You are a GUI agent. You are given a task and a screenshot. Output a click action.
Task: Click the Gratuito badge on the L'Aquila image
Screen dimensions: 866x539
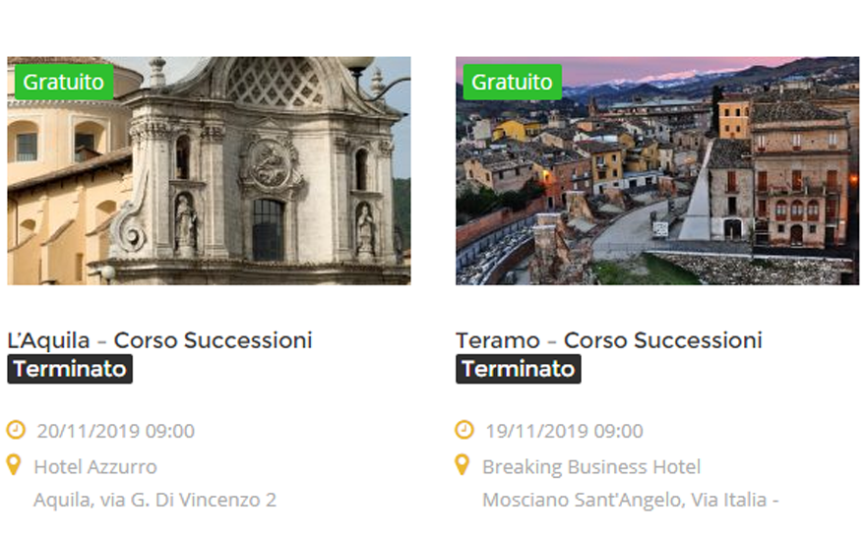click(64, 82)
